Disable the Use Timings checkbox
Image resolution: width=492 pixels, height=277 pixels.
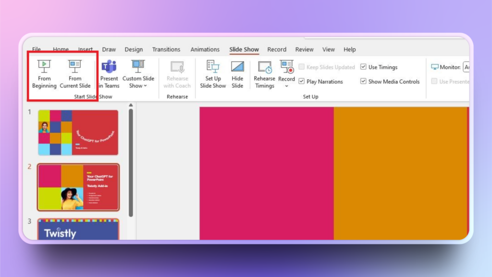point(363,67)
